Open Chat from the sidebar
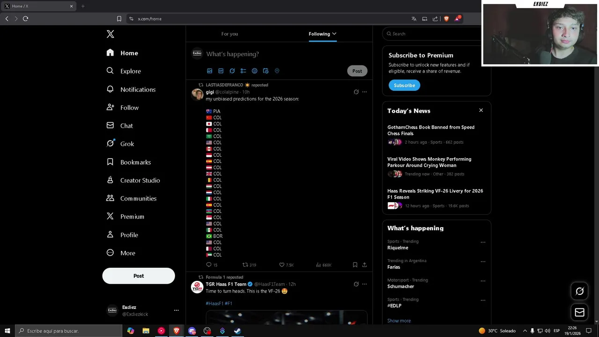 [x=120, y=126]
